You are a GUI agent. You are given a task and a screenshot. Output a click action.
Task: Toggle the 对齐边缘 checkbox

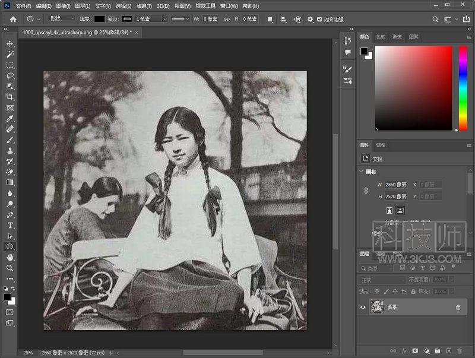[319, 19]
